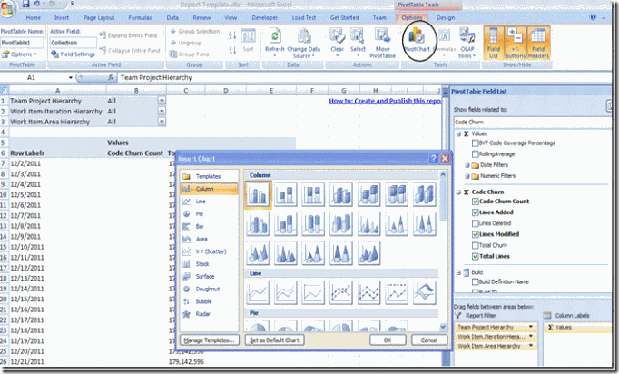Click the formula bar text
Screen dimensions: 619x374
coord(156,78)
